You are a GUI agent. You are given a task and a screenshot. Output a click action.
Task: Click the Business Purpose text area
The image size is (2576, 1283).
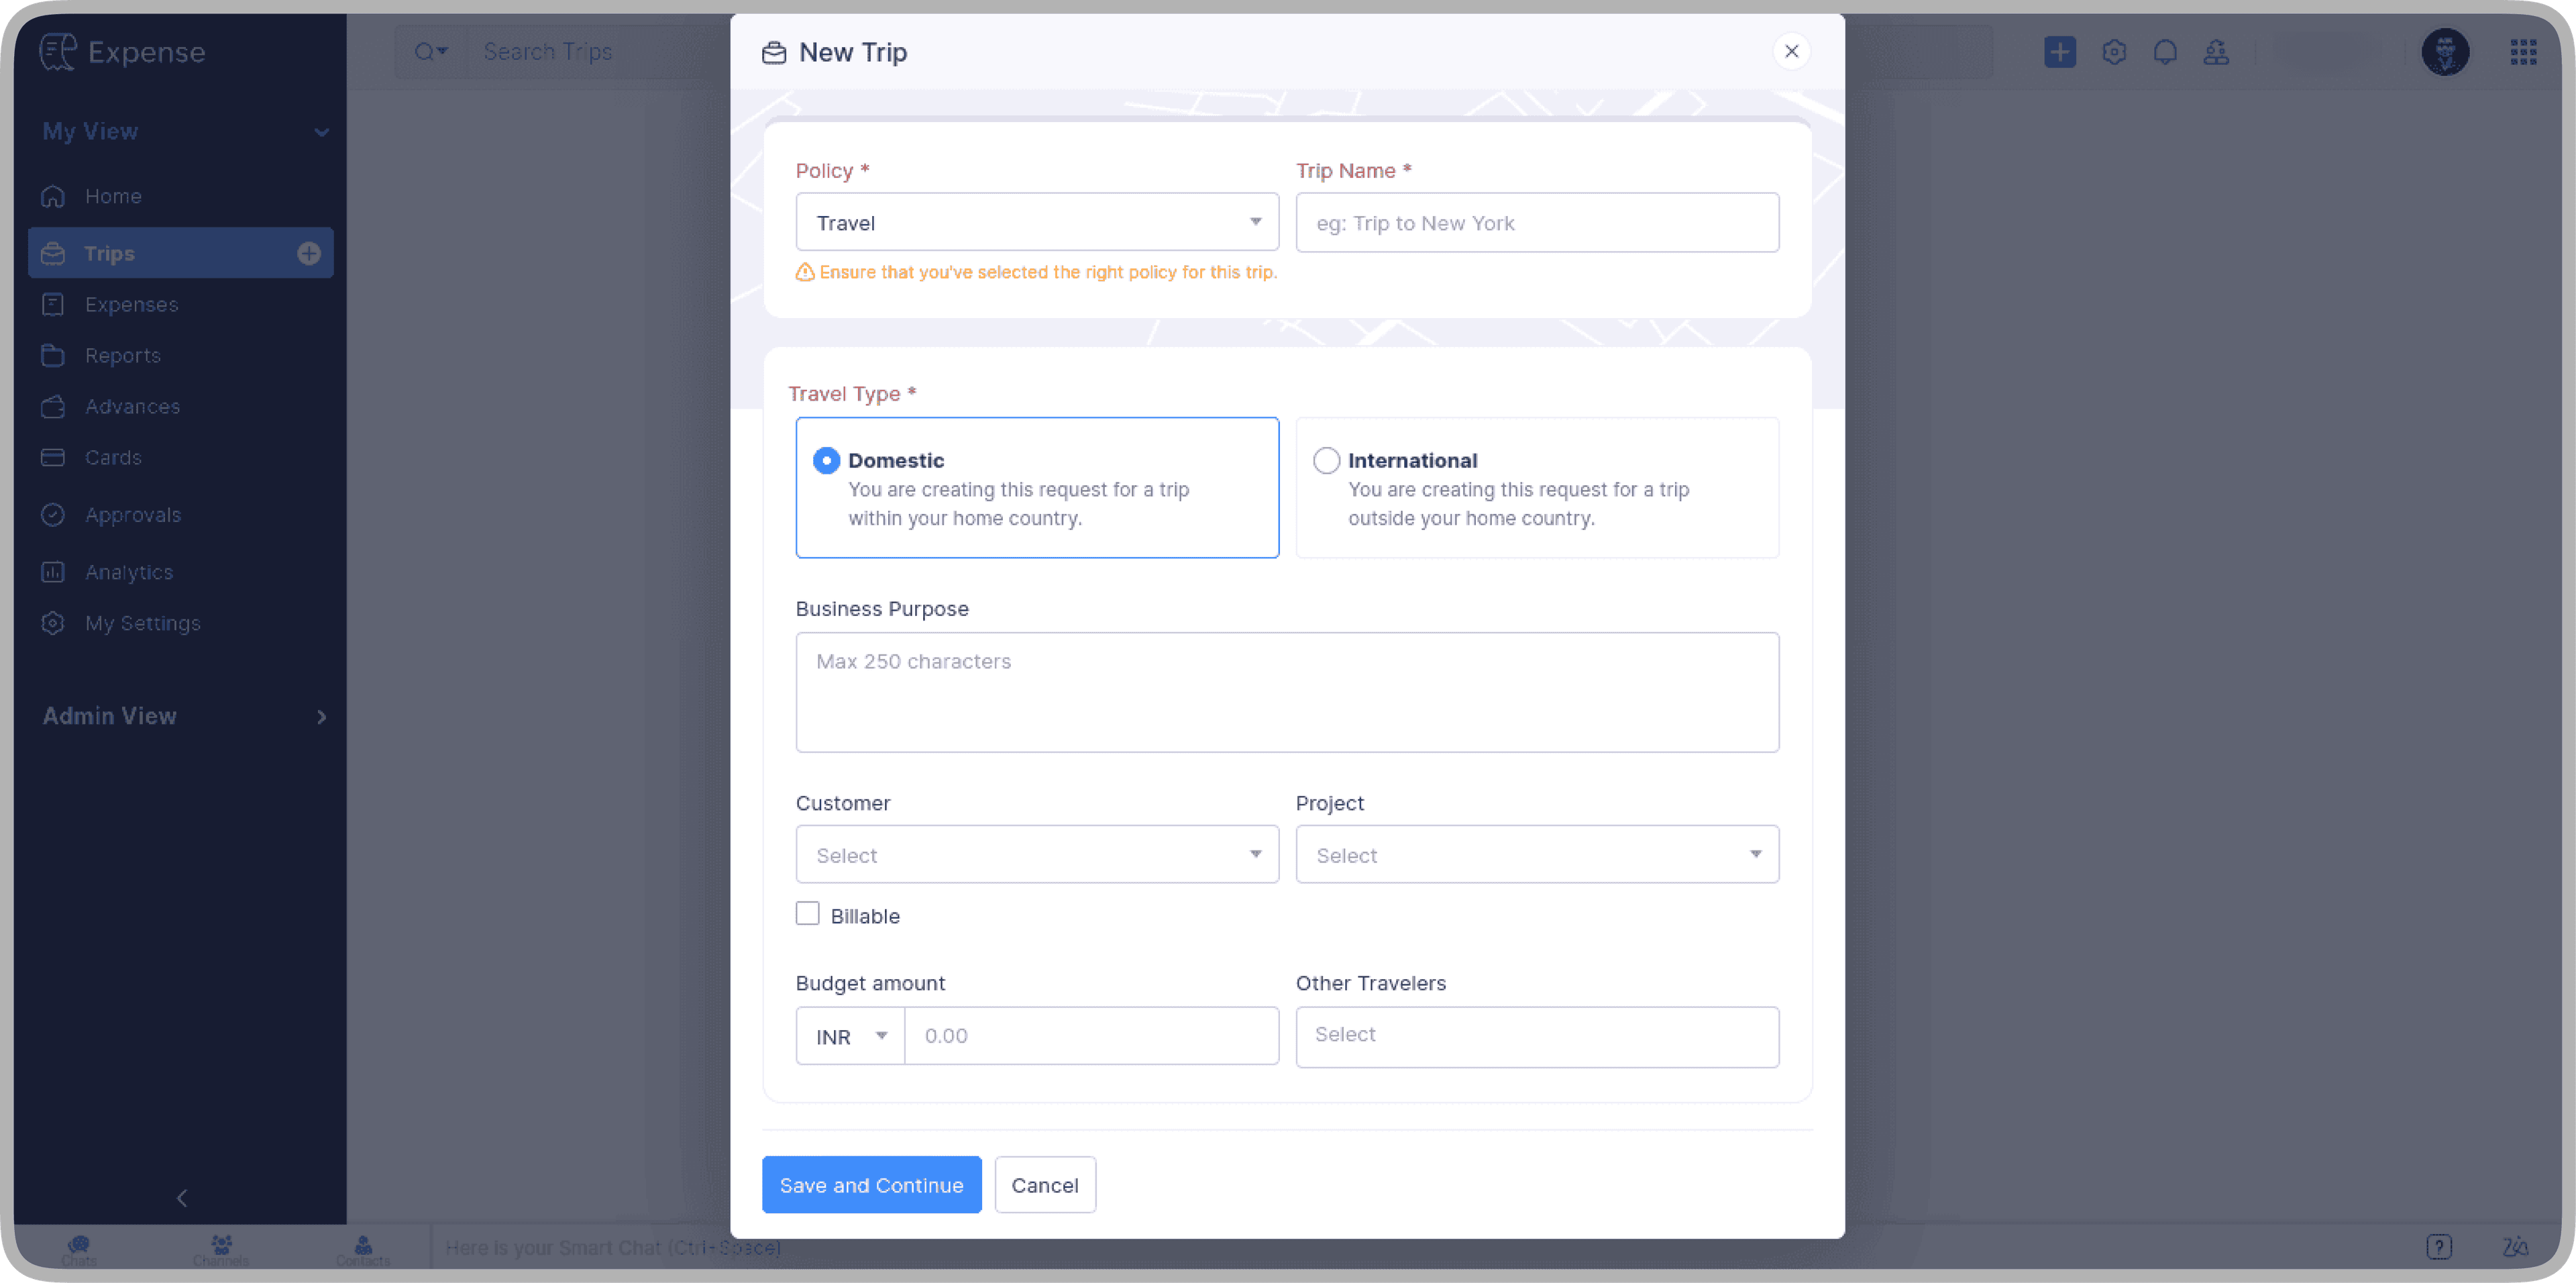pos(1287,691)
